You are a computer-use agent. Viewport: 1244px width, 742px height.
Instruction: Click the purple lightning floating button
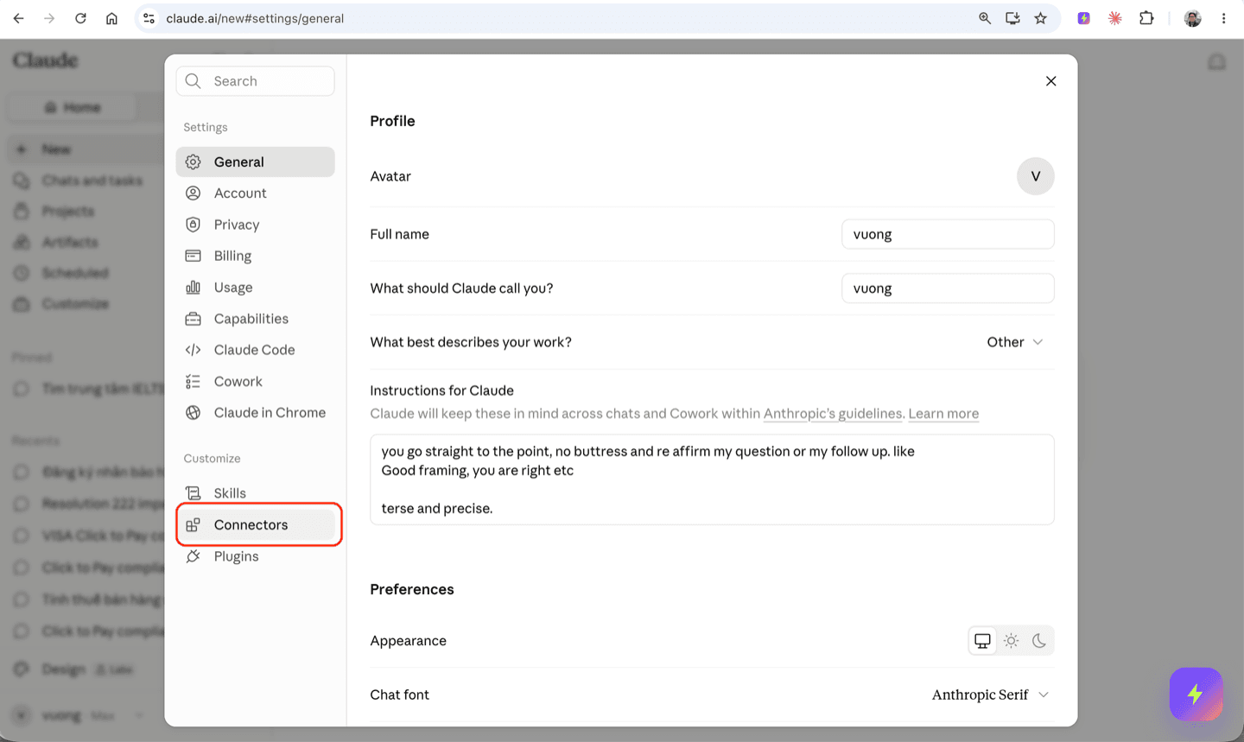[1196, 694]
